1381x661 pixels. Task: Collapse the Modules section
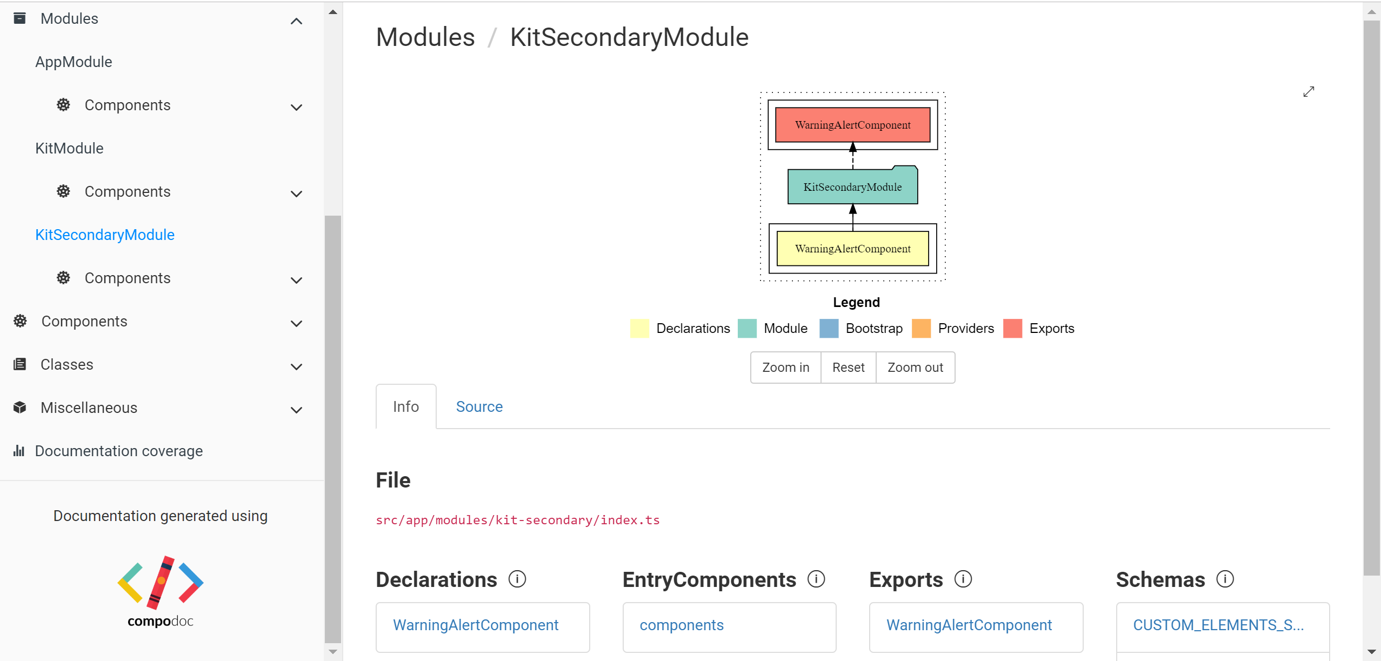[x=296, y=21]
